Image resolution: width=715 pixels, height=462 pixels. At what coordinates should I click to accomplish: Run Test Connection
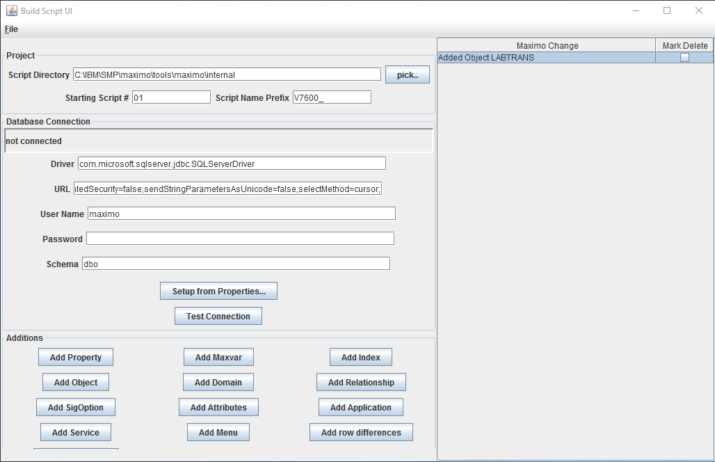[218, 315]
